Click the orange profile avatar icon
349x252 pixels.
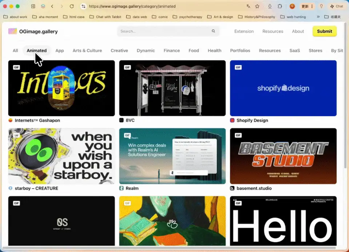point(292,6)
